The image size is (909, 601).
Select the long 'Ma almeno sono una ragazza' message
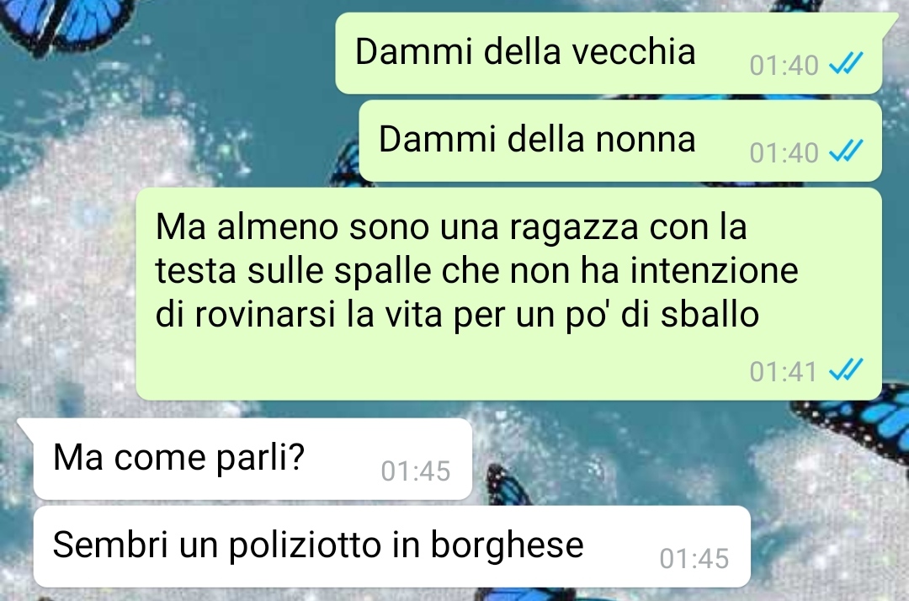(509, 294)
